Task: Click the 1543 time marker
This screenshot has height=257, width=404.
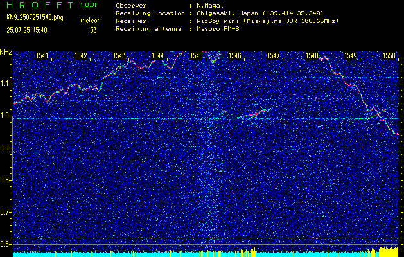Action: point(119,55)
